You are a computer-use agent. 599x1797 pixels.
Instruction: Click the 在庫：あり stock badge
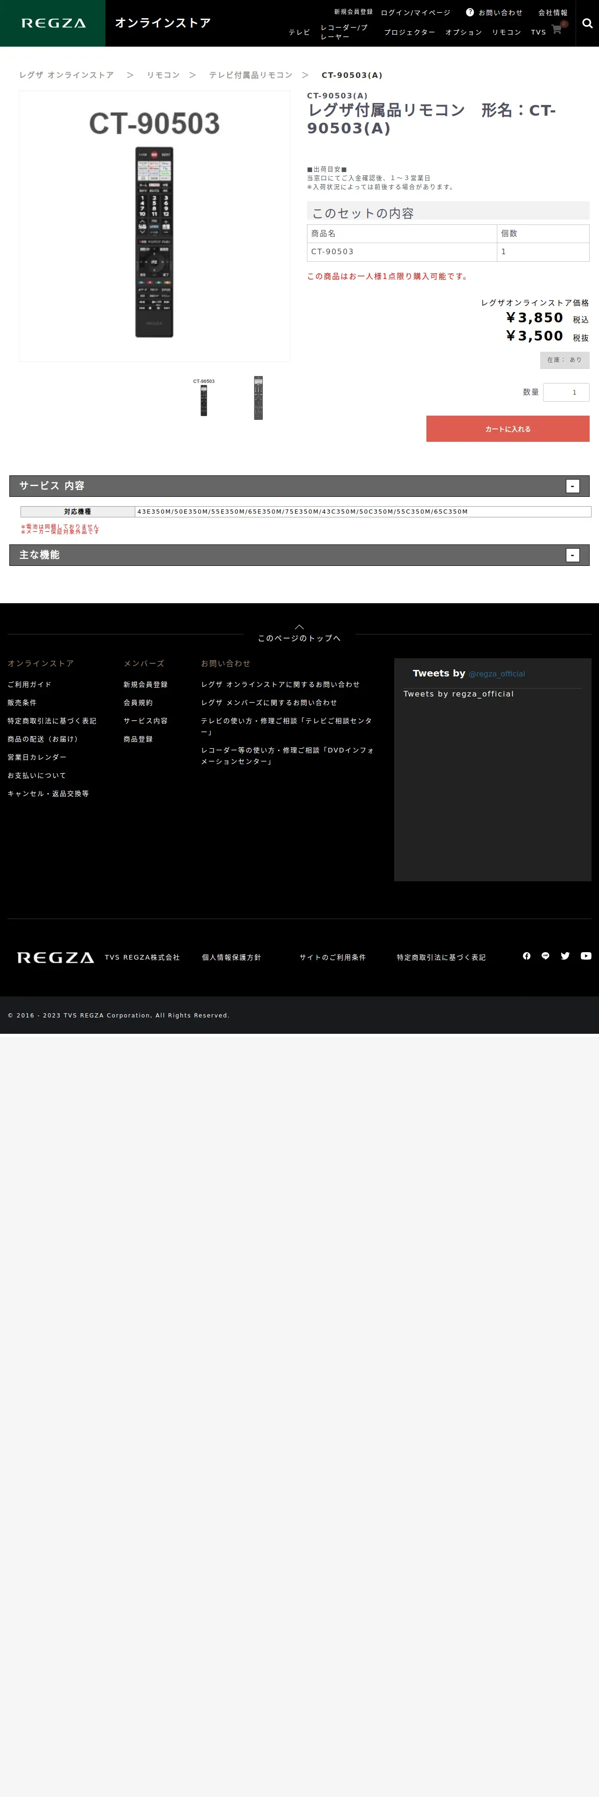[565, 360]
